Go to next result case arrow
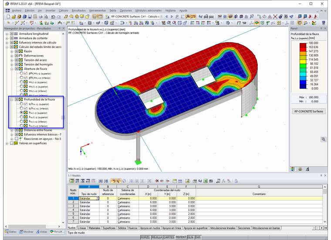 tap(172, 16)
